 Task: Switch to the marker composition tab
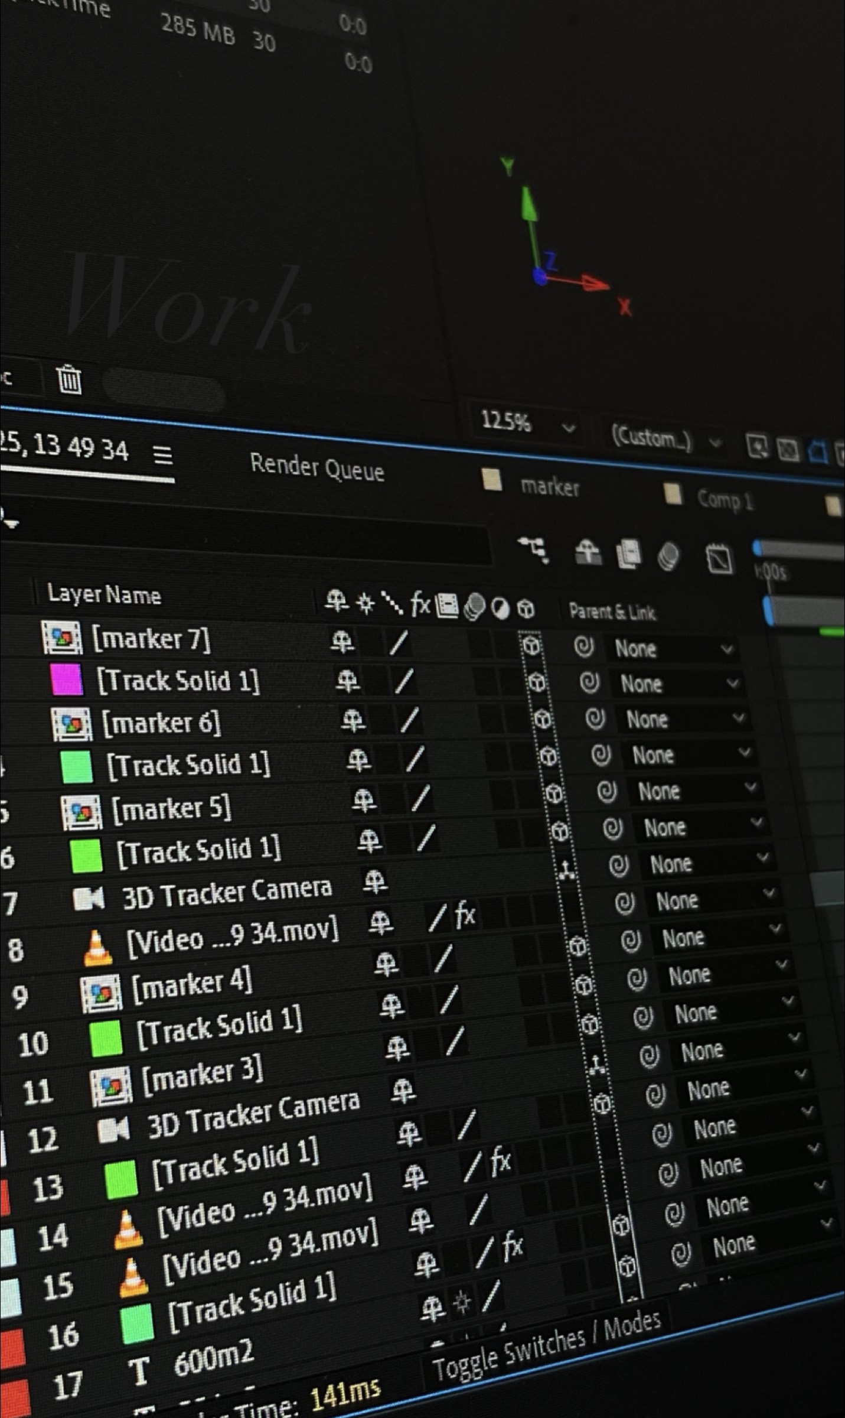tap(549, 487)
